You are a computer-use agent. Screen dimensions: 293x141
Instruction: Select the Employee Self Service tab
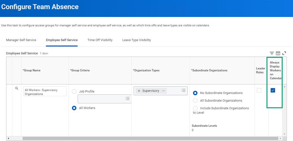(62, 40)
